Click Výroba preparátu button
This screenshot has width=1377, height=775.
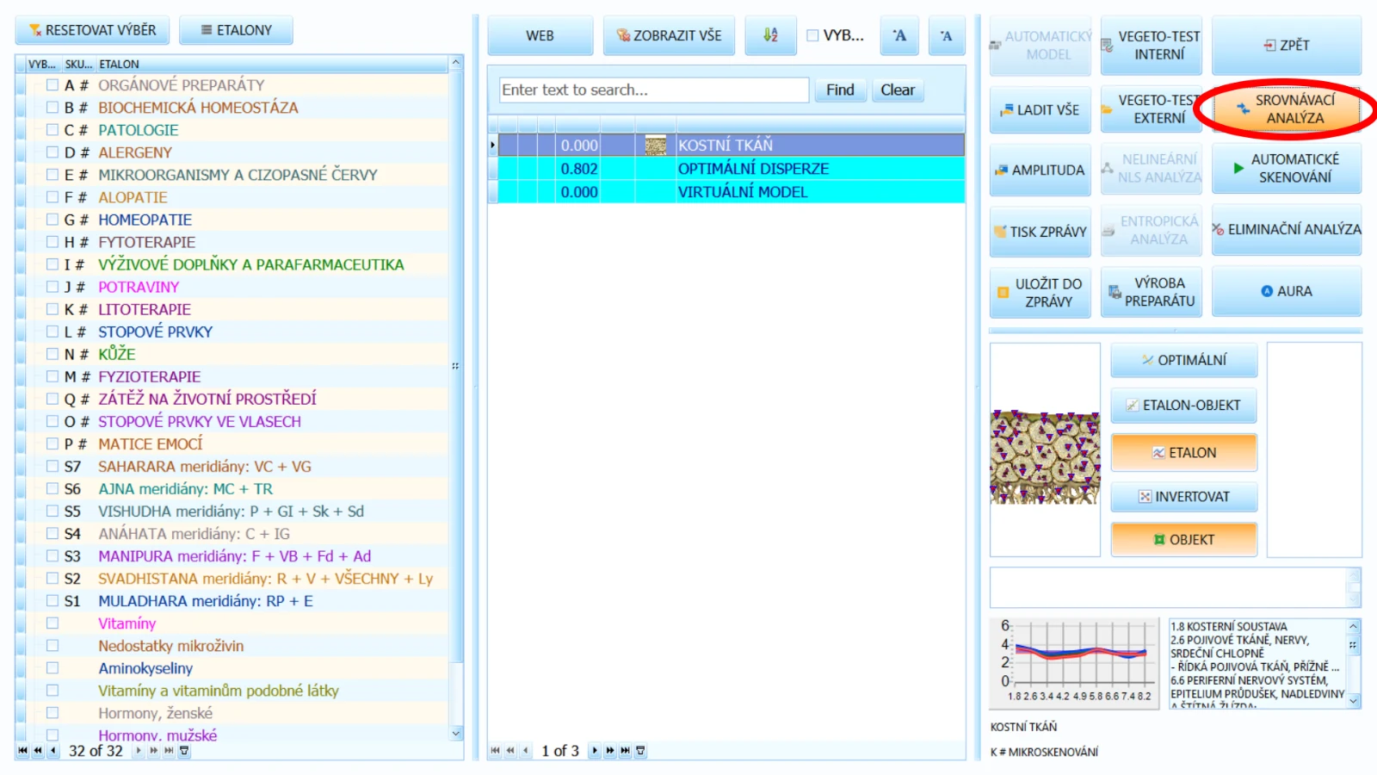[x=1151, y=292]
